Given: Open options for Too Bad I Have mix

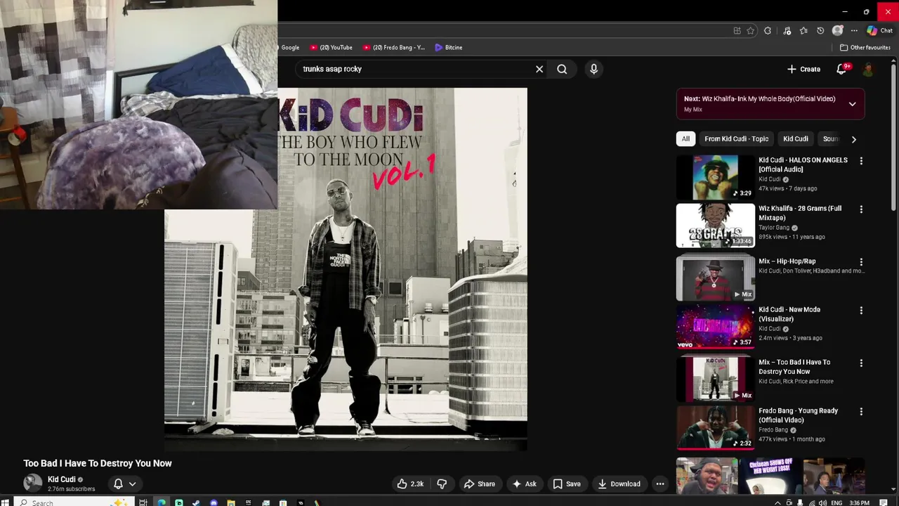Looking at the screenshot, I should (x=861, y=363).
